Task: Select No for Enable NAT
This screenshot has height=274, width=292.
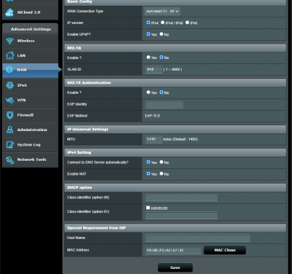Action: pos(161,173)
